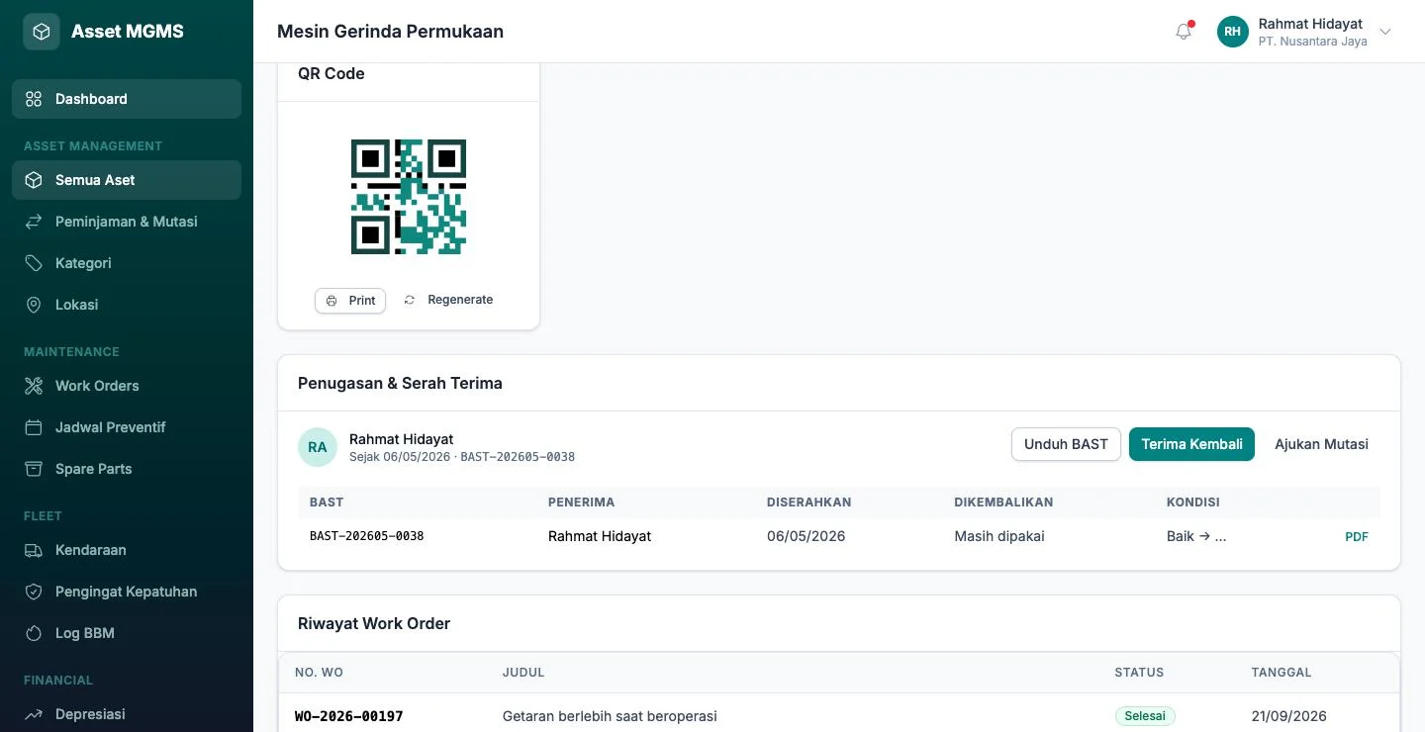The height and width of the screenshot is (732, 1425).
Task: Click the Log BBM fuel icon
Action: [34, 633]
